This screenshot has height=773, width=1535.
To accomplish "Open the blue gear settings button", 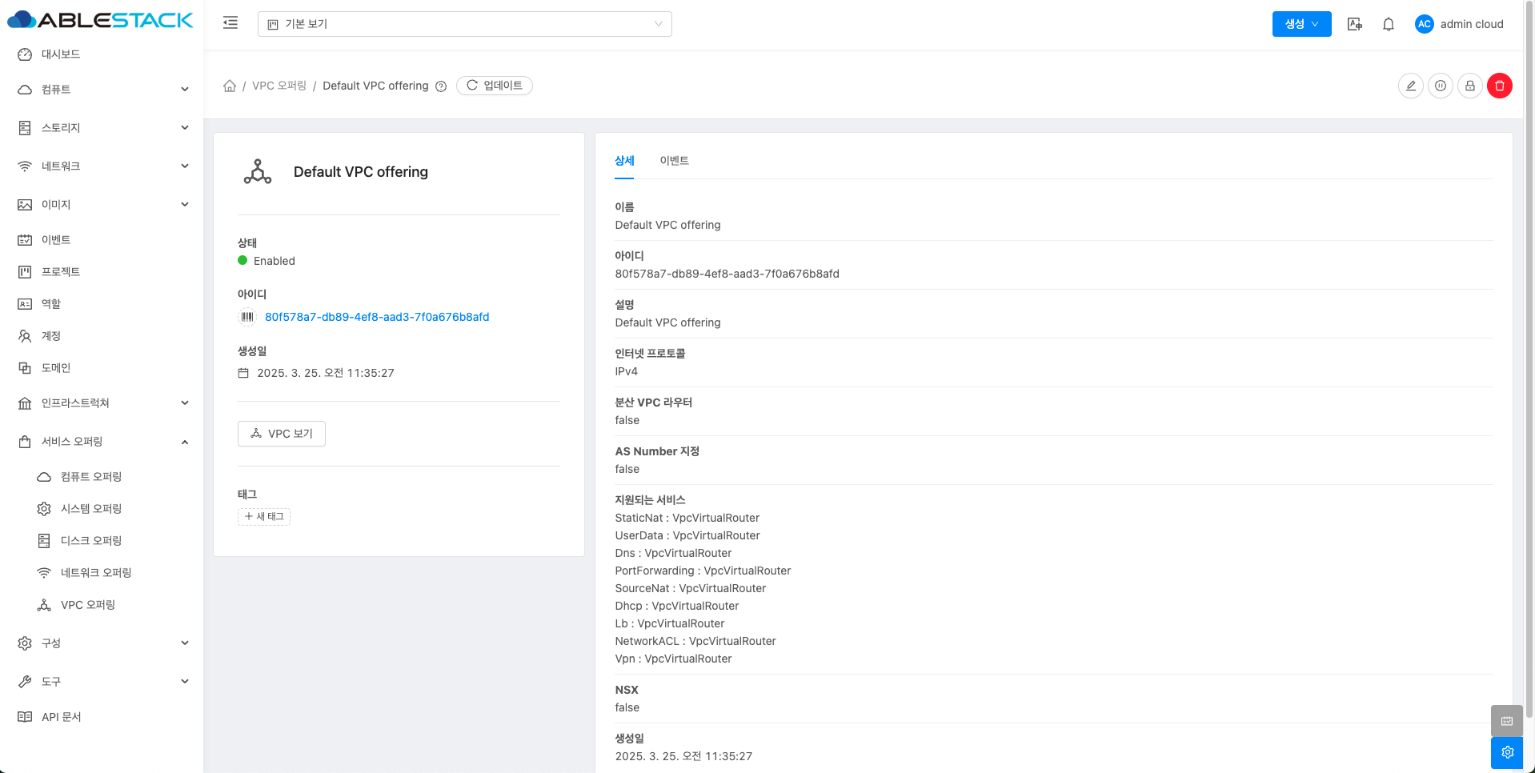I will 1506,752.
